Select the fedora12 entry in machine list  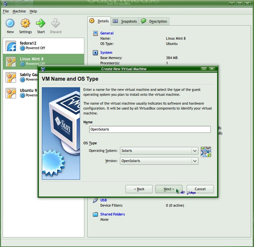(x=43, y=46)
